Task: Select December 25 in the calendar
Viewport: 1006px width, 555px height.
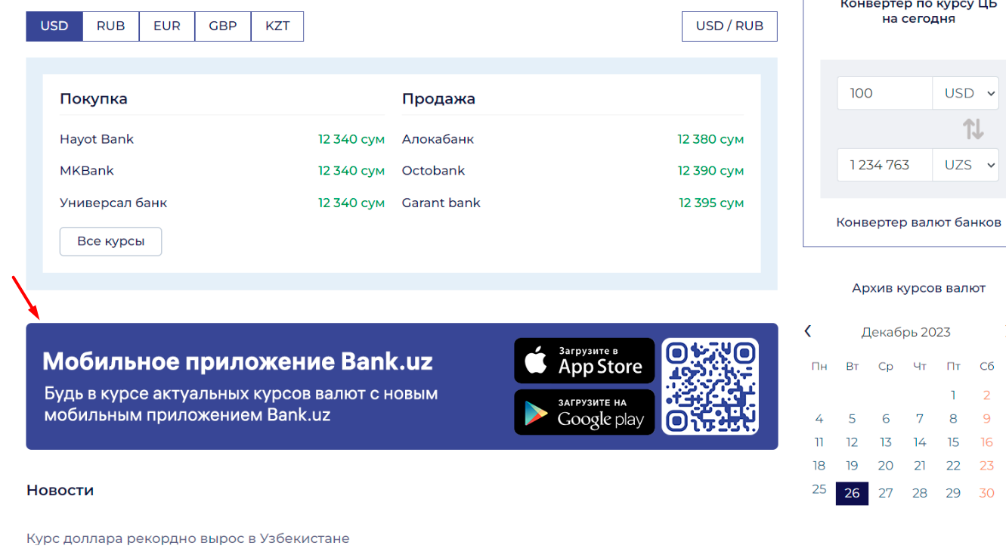Action: pos(819,489)
